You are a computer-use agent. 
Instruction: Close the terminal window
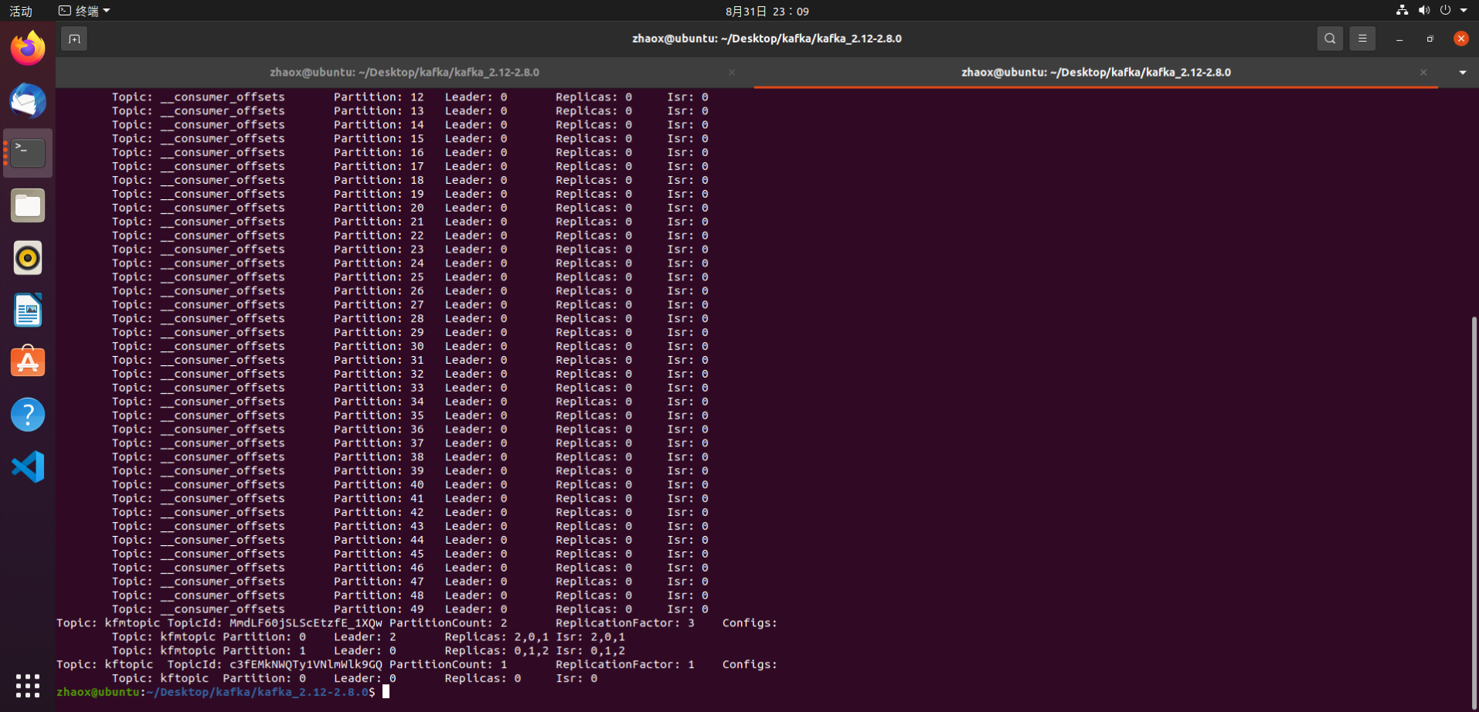1461,39
